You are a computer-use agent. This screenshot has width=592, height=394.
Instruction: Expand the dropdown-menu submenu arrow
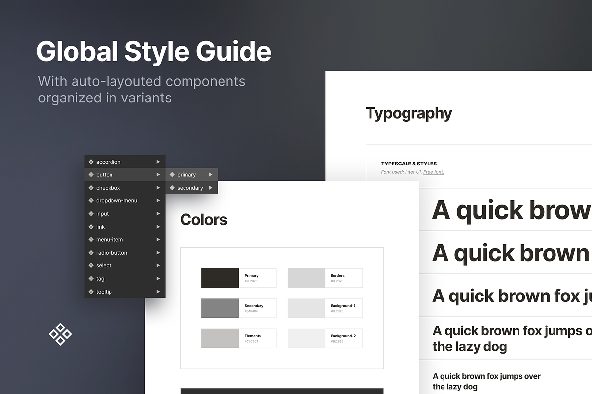click(158, 200)
